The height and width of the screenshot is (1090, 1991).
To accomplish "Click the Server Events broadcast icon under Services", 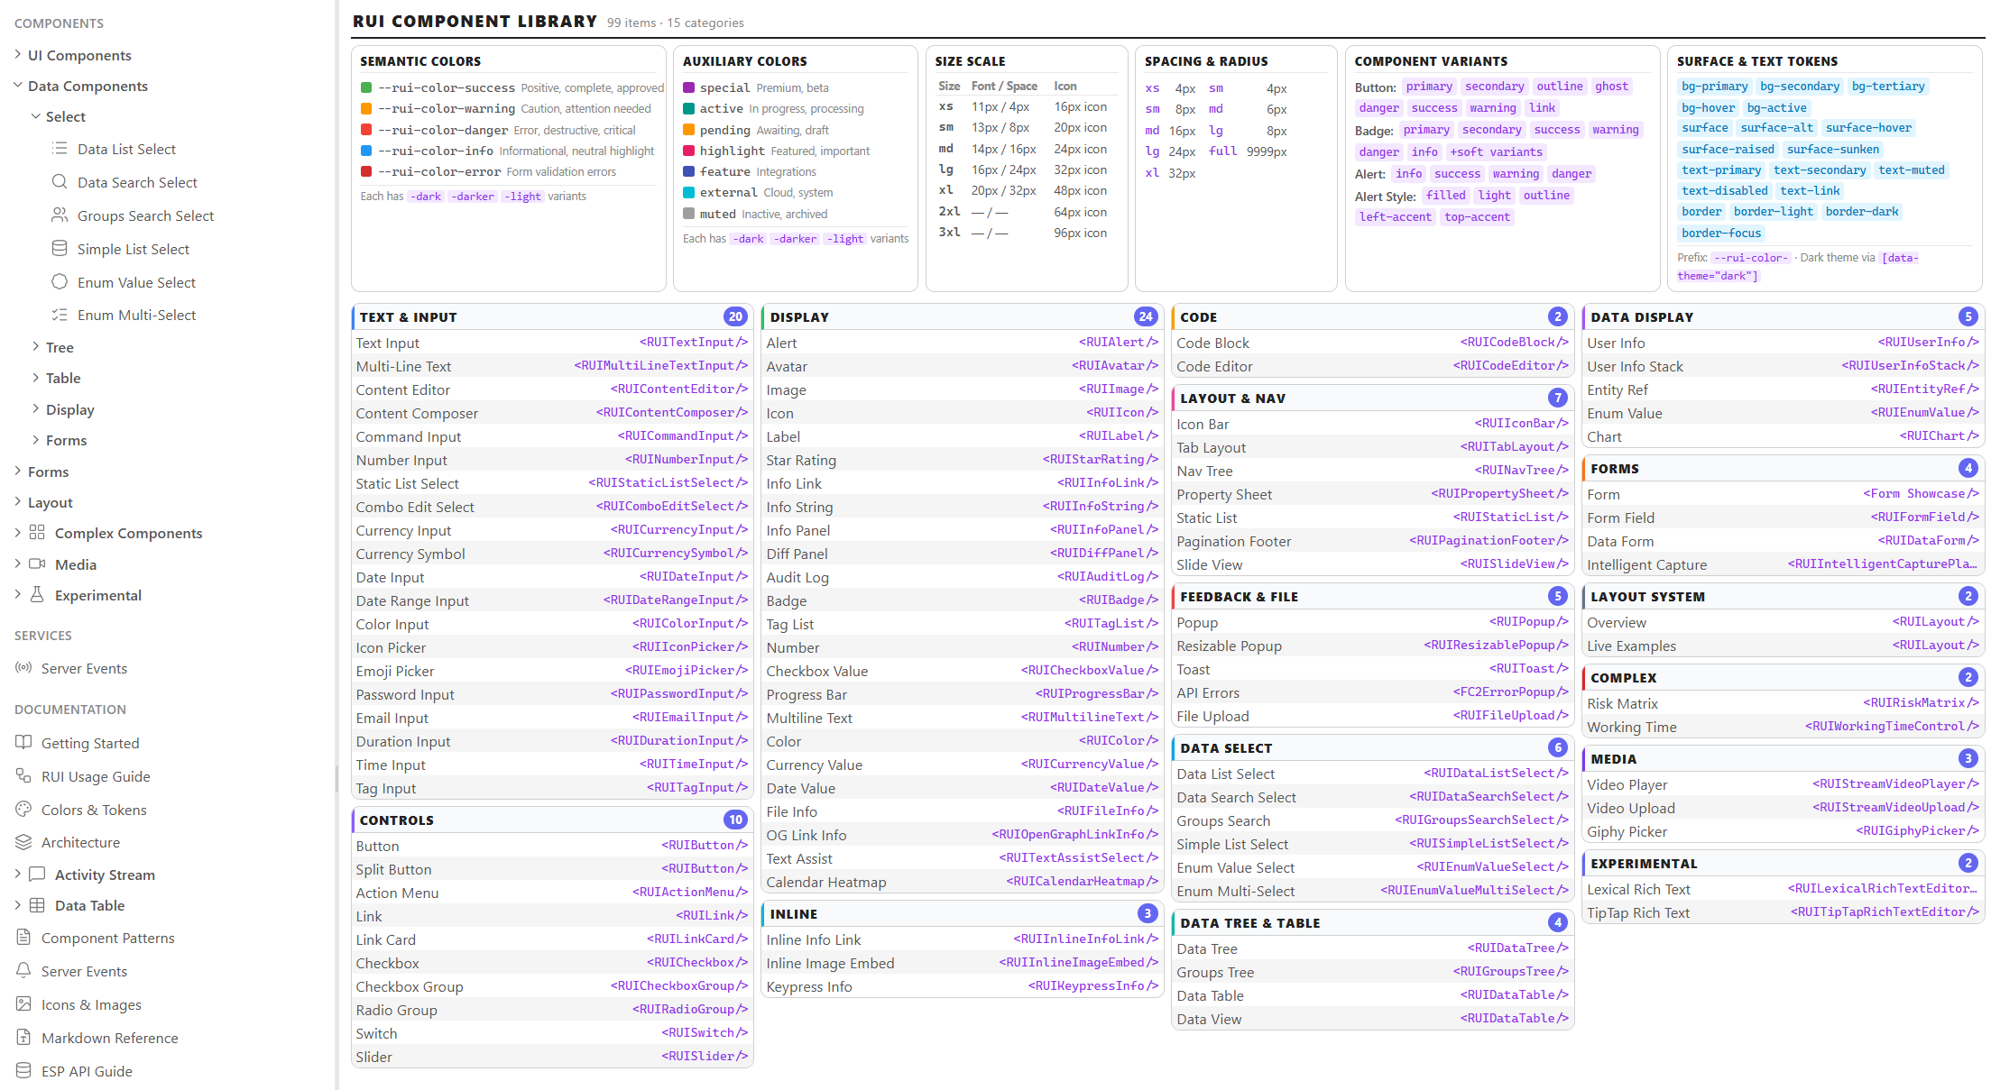I will coord(23,668).
